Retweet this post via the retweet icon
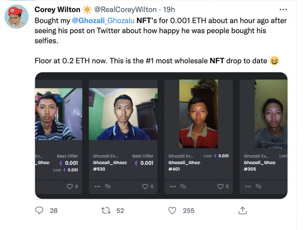The image size is (304, 230). tap(108, 210)
